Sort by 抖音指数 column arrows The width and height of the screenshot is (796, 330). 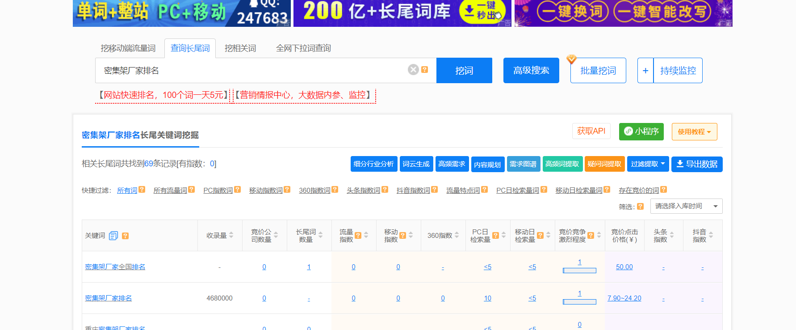pos(711,235)
